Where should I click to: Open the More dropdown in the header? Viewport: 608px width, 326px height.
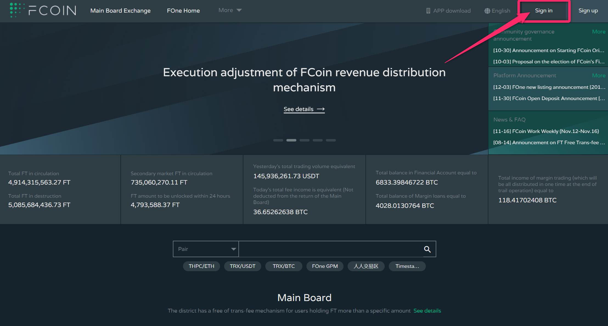(x=230, y=10)
